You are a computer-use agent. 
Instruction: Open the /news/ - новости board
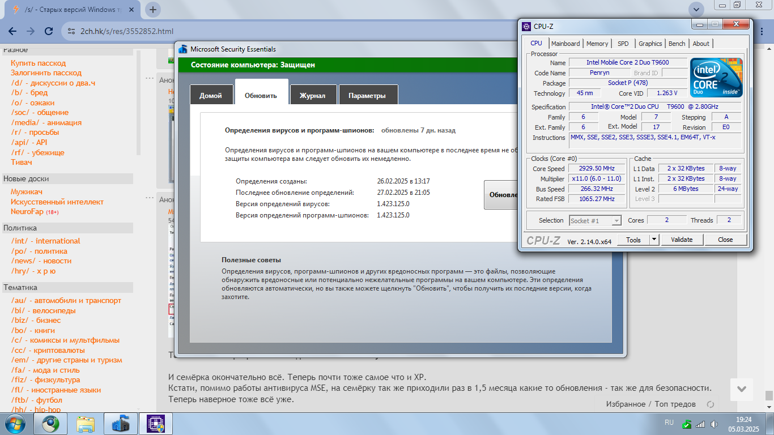(41, 261)
